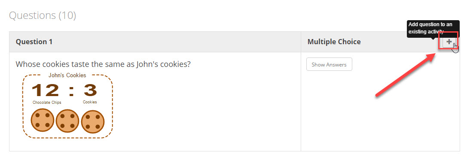Click the Multiple Choice type label
The width and height of the screenshot is (467, 157).
(334, 42)
